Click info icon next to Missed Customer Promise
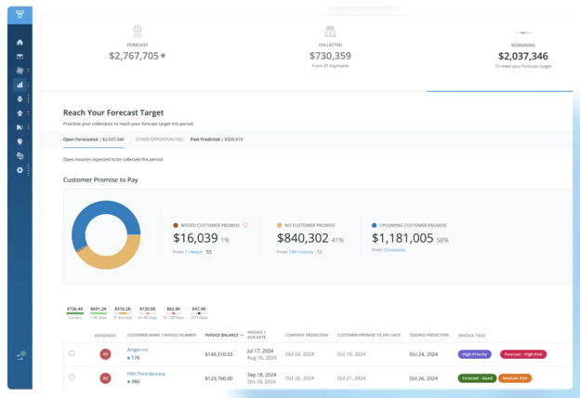 [x=245, y=225]
